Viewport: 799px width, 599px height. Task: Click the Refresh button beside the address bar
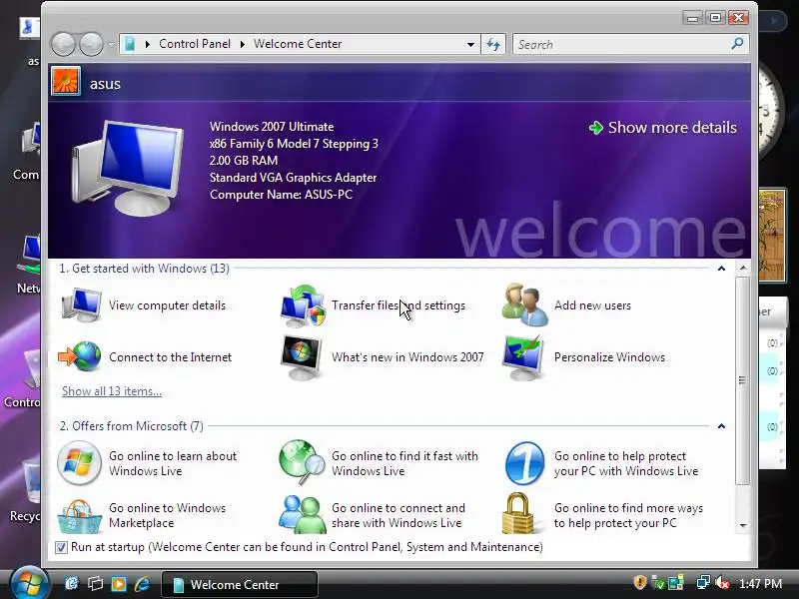[493, 44]
